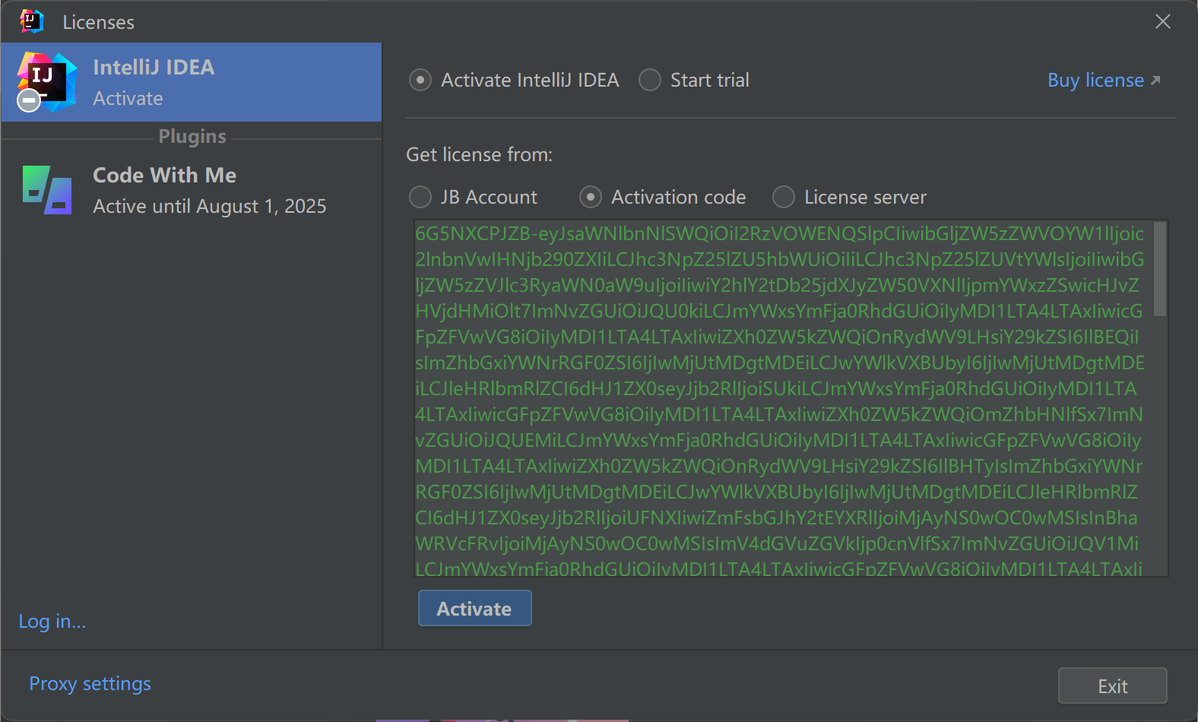1198x722 pixels.
Task: Click the Activate button
Action: pos(474,608)
